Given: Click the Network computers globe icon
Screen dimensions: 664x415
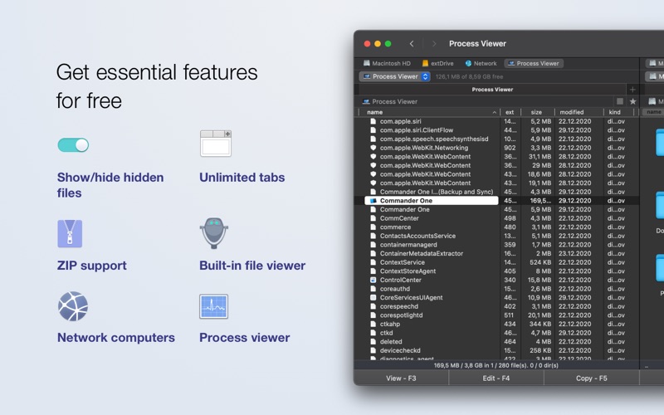Looking at the screenshot, I should (72, 306).
